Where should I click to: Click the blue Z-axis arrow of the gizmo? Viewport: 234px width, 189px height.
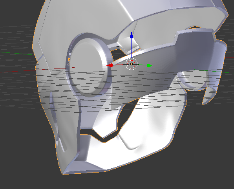[x=131, y=35]
